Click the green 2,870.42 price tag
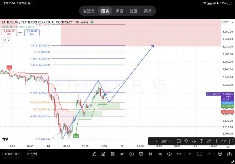Screen dimensions: 235x164 [228, 106]
